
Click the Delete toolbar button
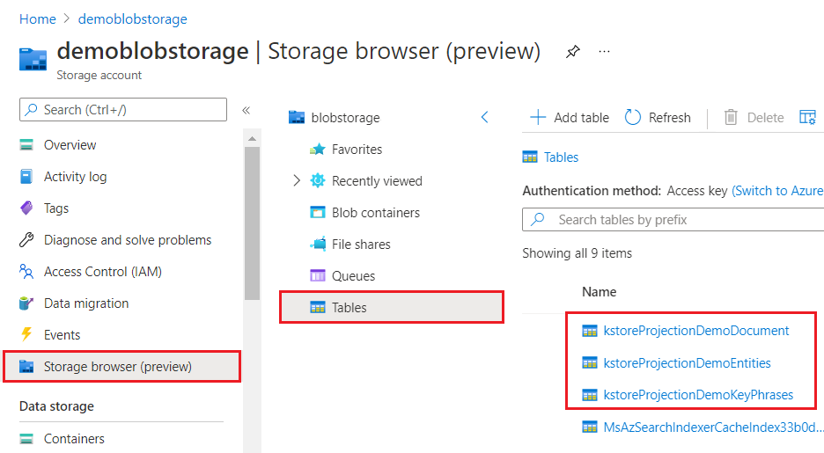point(754,118)
